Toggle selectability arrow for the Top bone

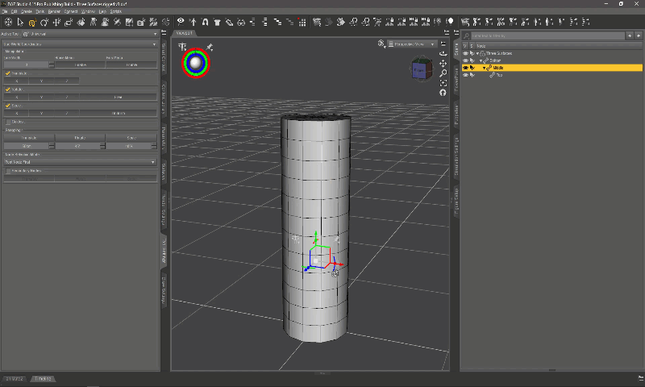coord(472,75)
